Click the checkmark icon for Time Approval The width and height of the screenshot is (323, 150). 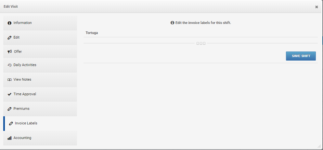(x=9, y=94)
